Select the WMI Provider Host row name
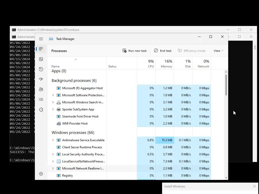Image resolution: width=259 pixels, height=194 pixels. 75,123
